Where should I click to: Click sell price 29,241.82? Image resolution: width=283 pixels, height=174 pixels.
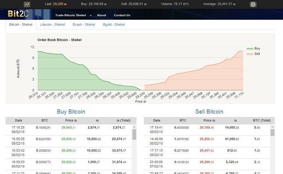coord(207,151)
